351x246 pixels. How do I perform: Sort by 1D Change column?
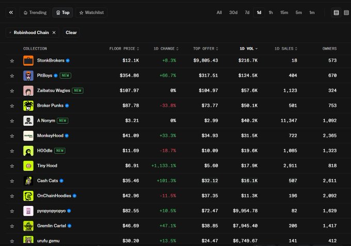point(166,49)
